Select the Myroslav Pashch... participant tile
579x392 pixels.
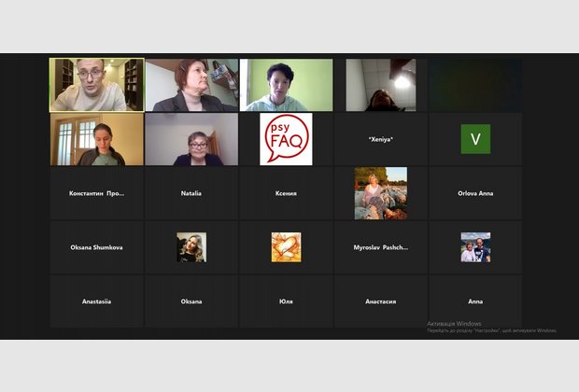point(380,247)
